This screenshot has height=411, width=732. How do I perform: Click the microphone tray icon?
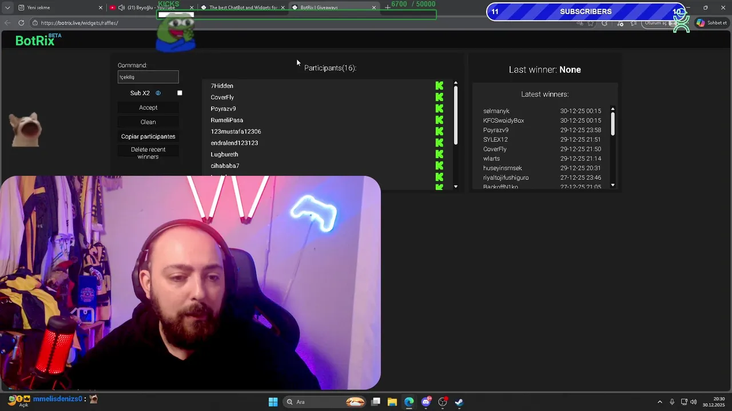(672, 402)
